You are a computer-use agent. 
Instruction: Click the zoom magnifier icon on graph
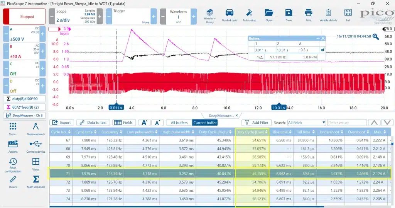376,37
